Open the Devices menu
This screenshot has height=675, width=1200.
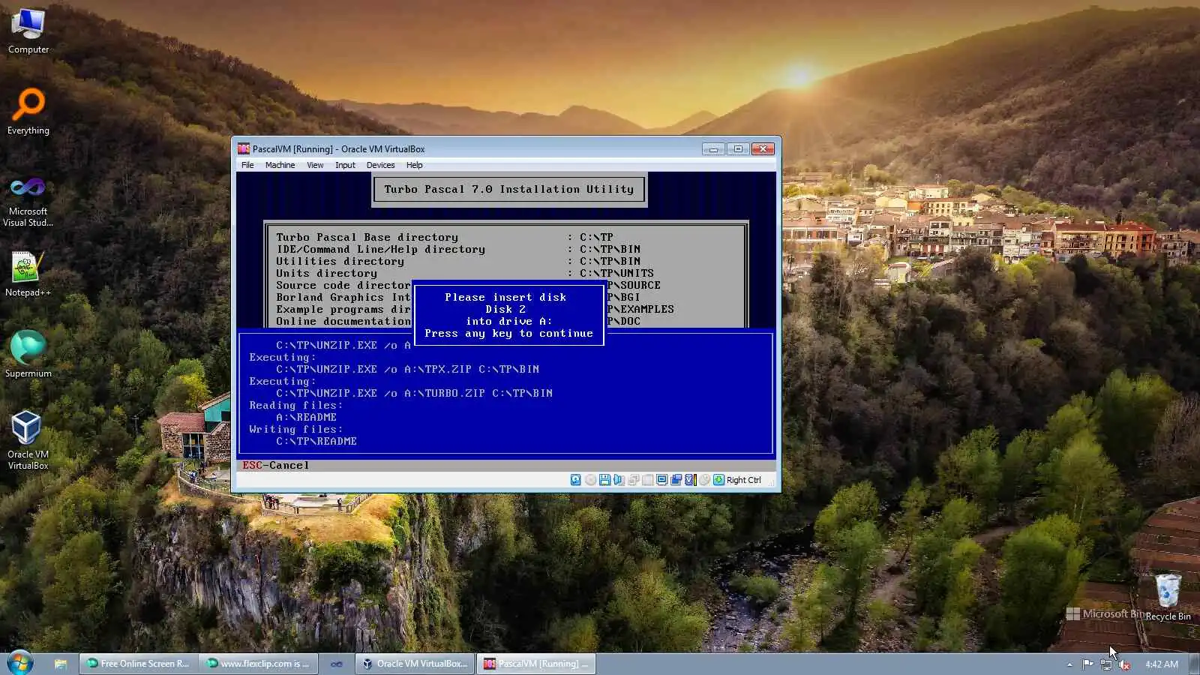pyautogui.click(x=380, y=165)
